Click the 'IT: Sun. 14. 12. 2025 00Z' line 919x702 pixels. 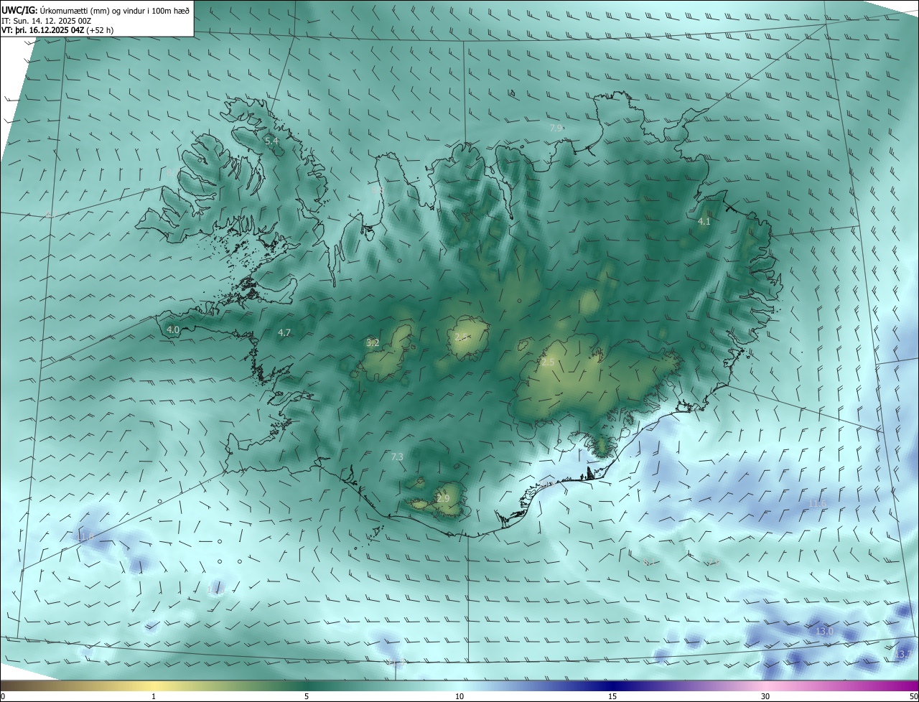tap(46, 20)
